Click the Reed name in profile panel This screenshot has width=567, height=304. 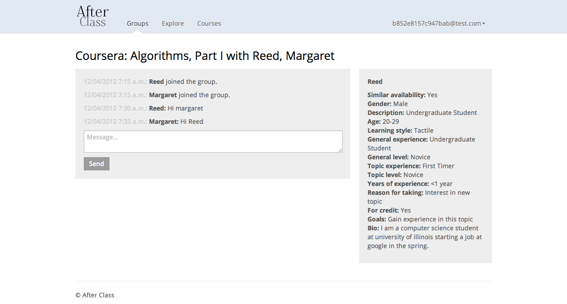click(x=375, y=82)
